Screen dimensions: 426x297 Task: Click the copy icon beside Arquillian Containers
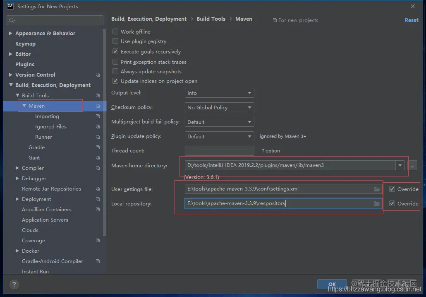pyautogui.click(x=98, y=210)
